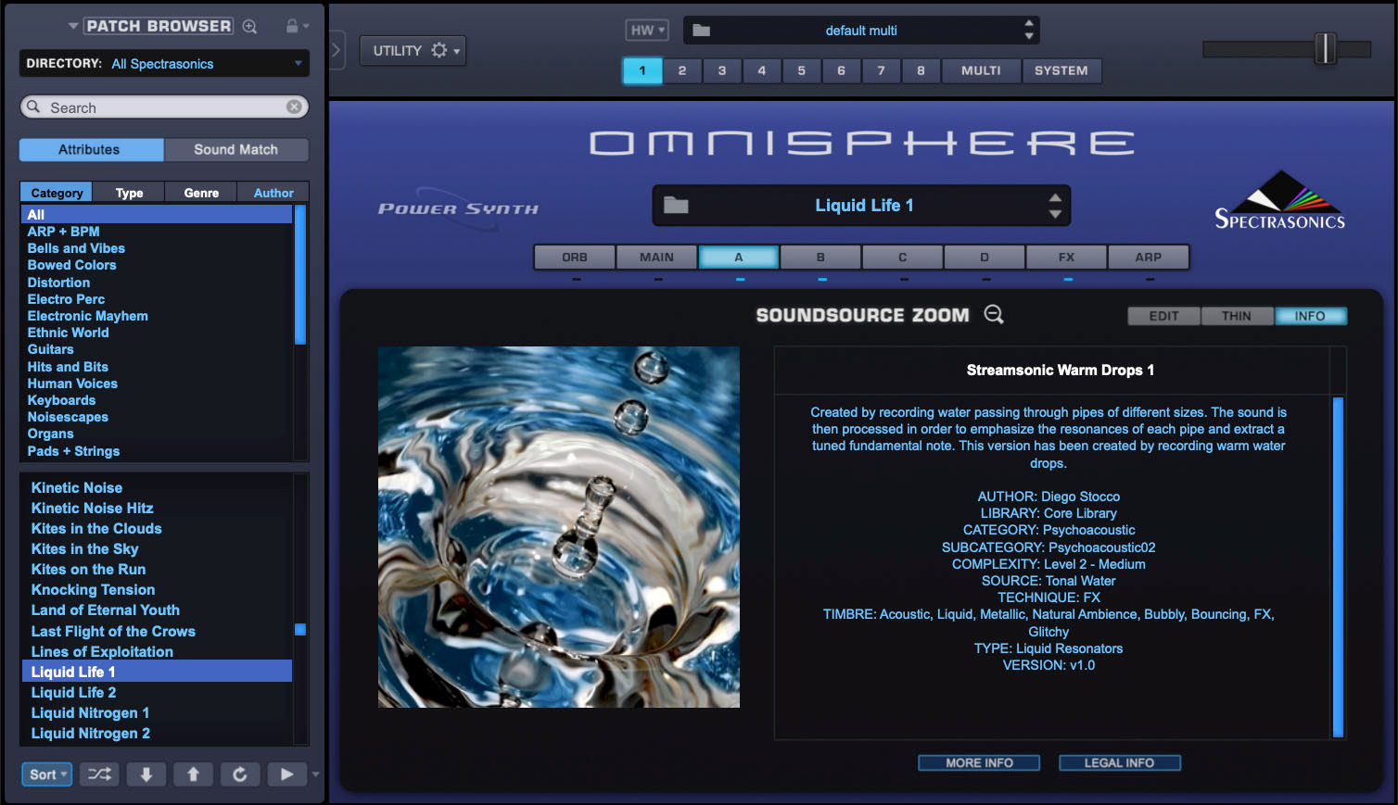Image resolution: width=1398 pixels, height=805 pixels.
Task: Click the category list scrollbar
Action: click(299, 274)
